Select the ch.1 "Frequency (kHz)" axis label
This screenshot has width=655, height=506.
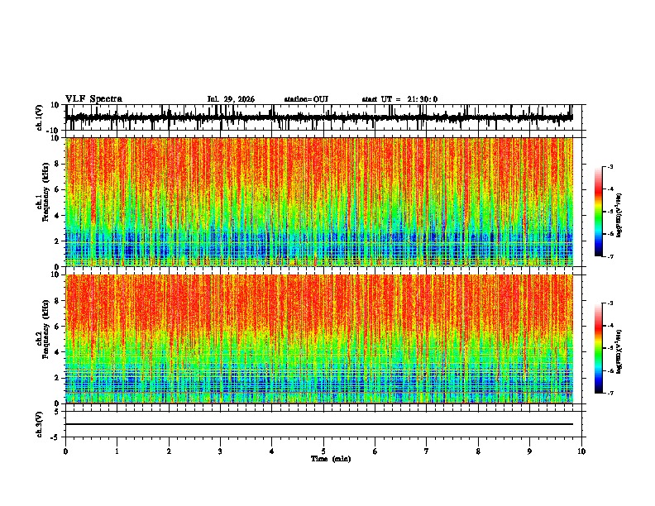pos(46,192)
